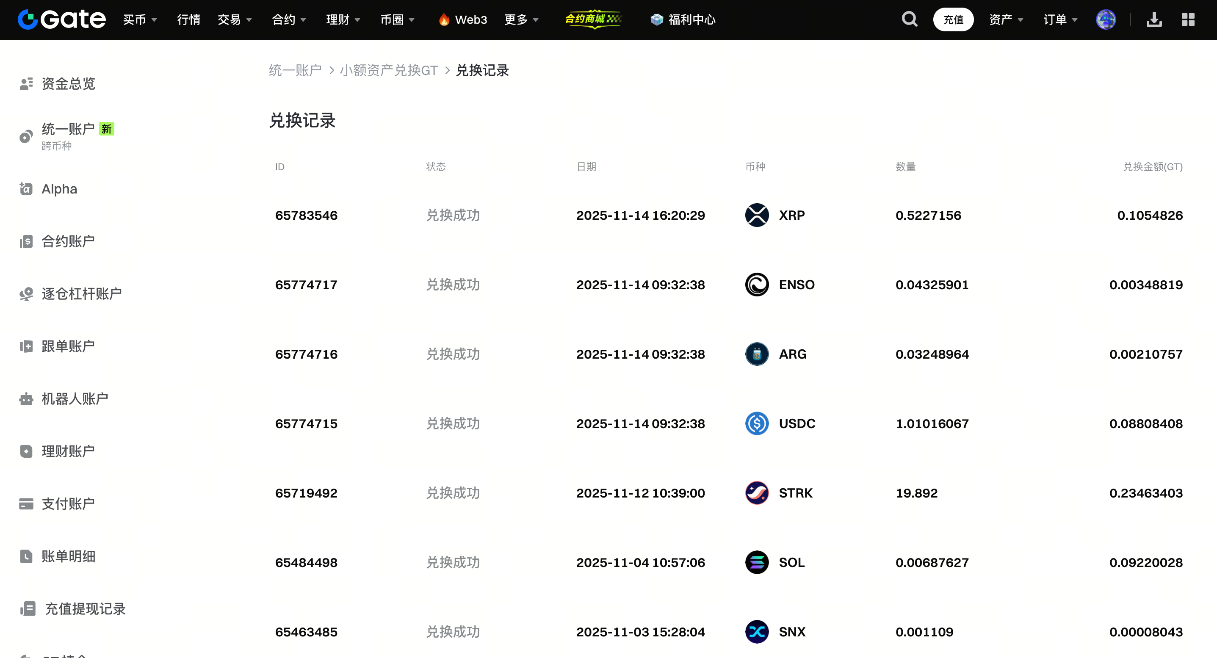Image resolution: width=1217 pixels, height=658 pixels.
Task: Click the STRK coin icon
Action: (757, 493)
